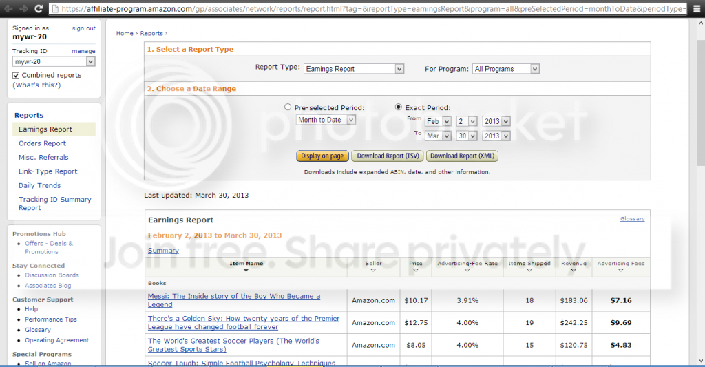The image size is (705, 367).
Task: Select the Pre-selected Period radio button
Action: click(x=288, y=107)
